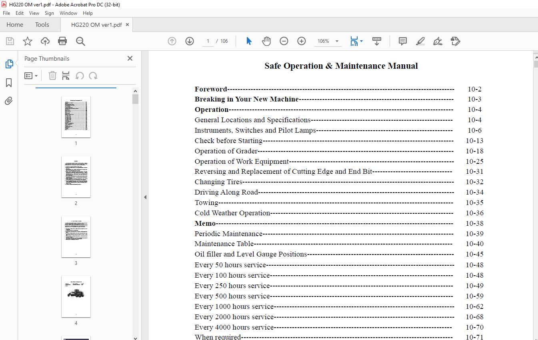Image resolution: width=538 pixels, height=340 pixels.
Task: Open the Sign menu
Action: tap(49, 13)
